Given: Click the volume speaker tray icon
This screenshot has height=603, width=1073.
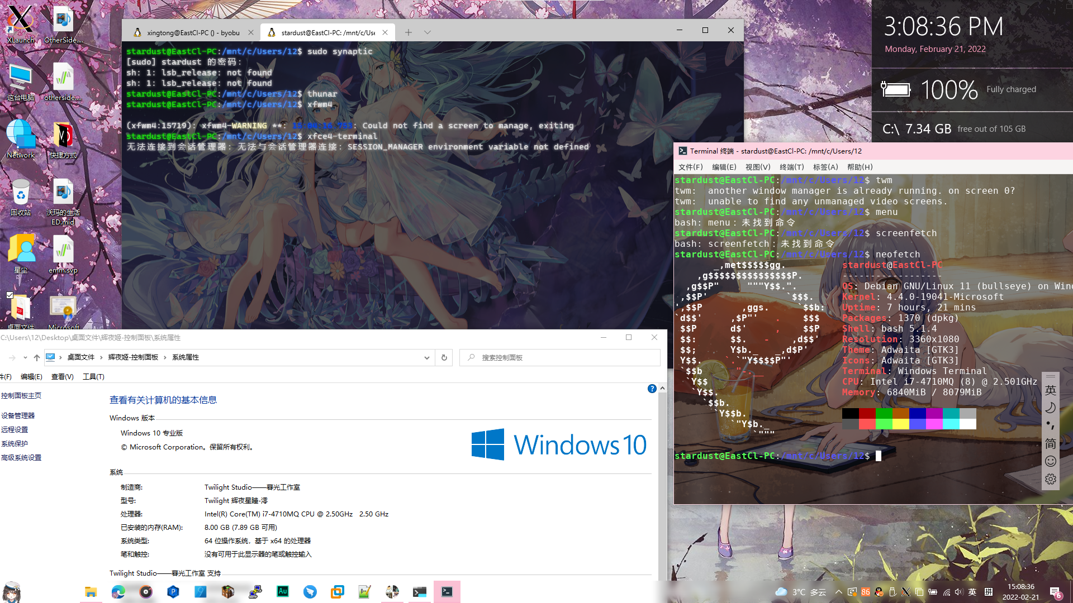Looking at the screenshot, I should tap(959, 592).
